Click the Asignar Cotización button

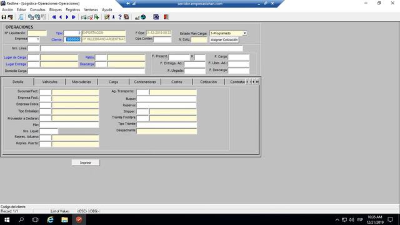[x=224, y=40]
